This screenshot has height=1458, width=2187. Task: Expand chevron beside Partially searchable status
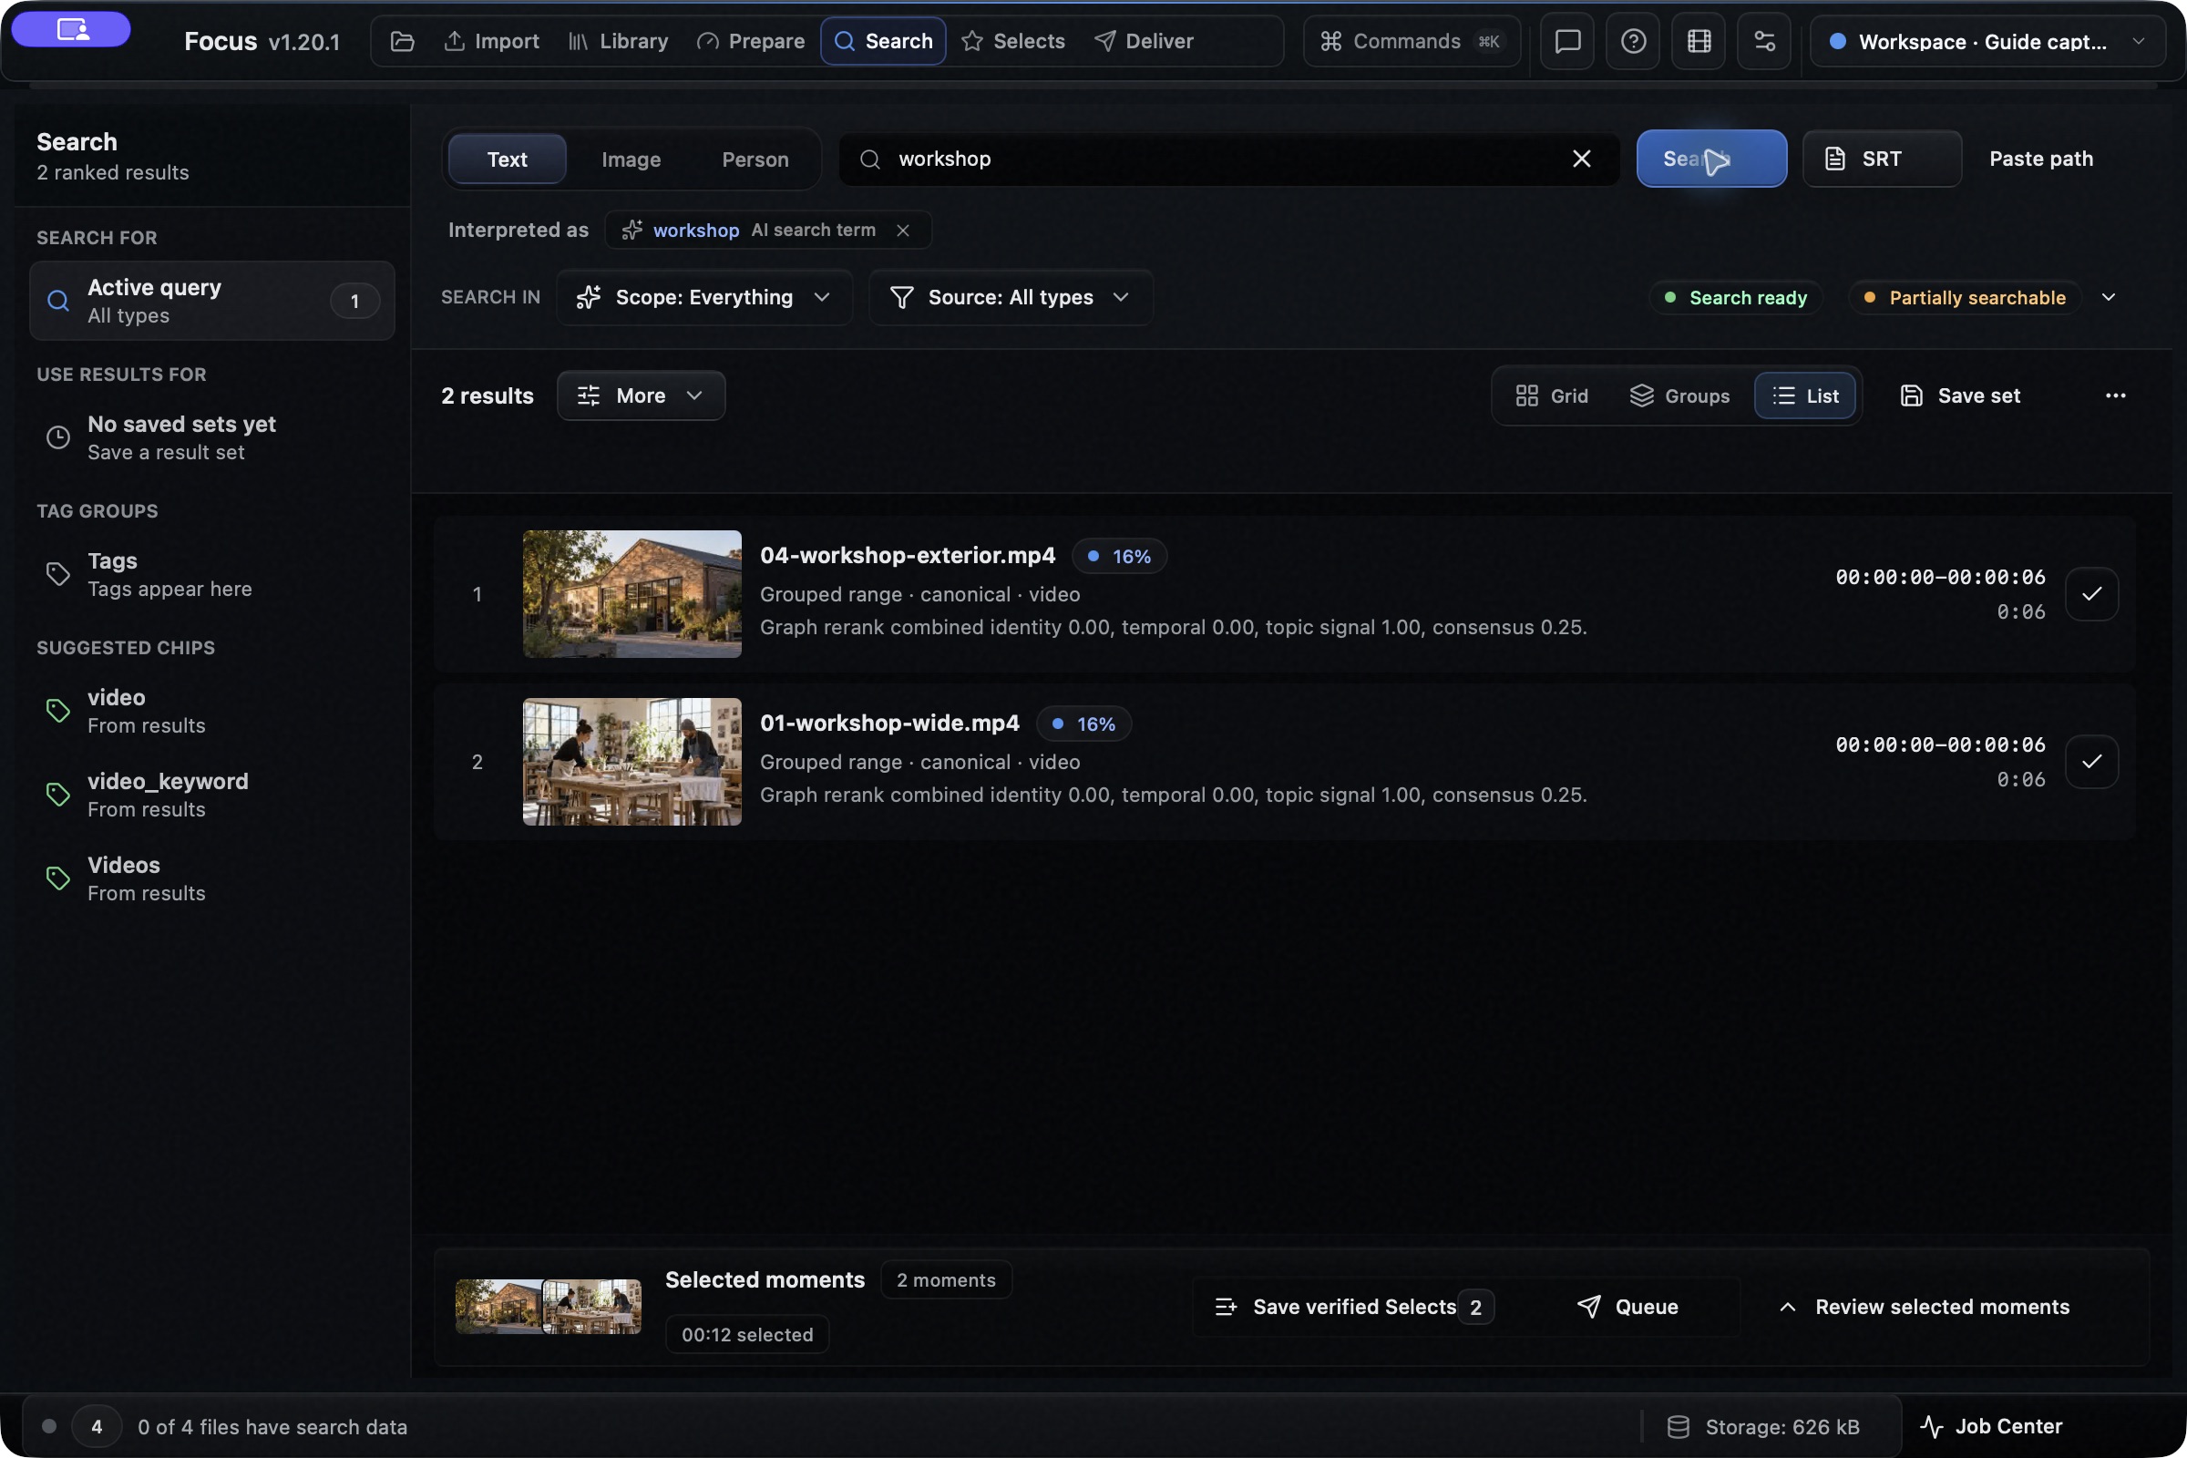[x=2108, y=298]
